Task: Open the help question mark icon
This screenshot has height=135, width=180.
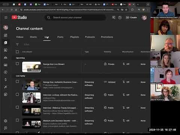Action: pyautogui.click(x=120, y=18)
